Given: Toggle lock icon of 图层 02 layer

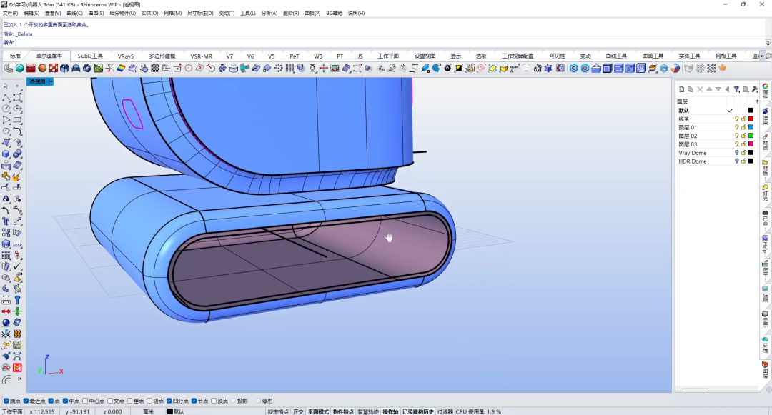Looking at the screenshot, I should (x=743, y=136).
